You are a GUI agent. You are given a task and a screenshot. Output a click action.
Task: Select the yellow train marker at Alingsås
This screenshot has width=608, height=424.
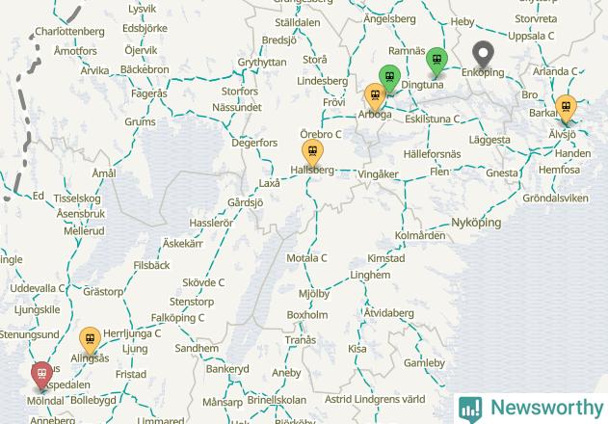click(x=90, y=340)
